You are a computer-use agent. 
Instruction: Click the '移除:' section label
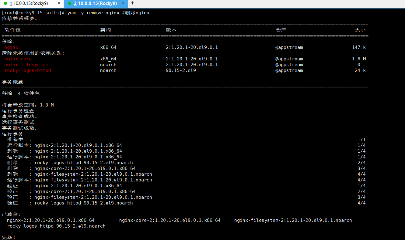9,42
